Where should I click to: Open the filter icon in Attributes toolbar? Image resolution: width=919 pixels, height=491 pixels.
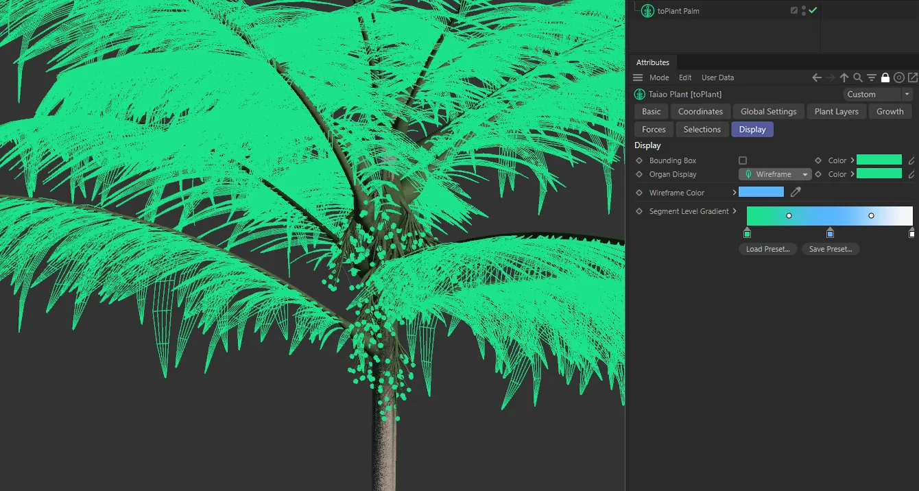coord(872,77)
